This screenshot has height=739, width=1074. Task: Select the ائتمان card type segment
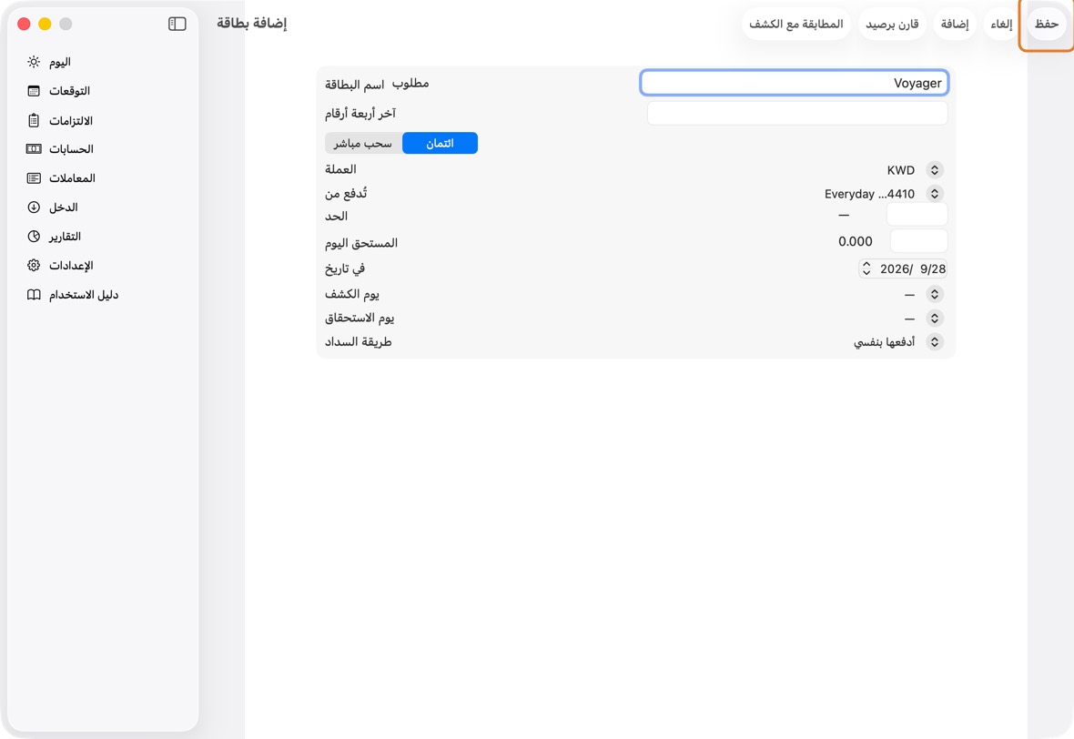click(440, 143)
